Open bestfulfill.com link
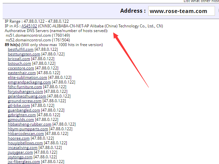Screen dimensions: 219x164 pyautogui.click(x=21, y=49)
